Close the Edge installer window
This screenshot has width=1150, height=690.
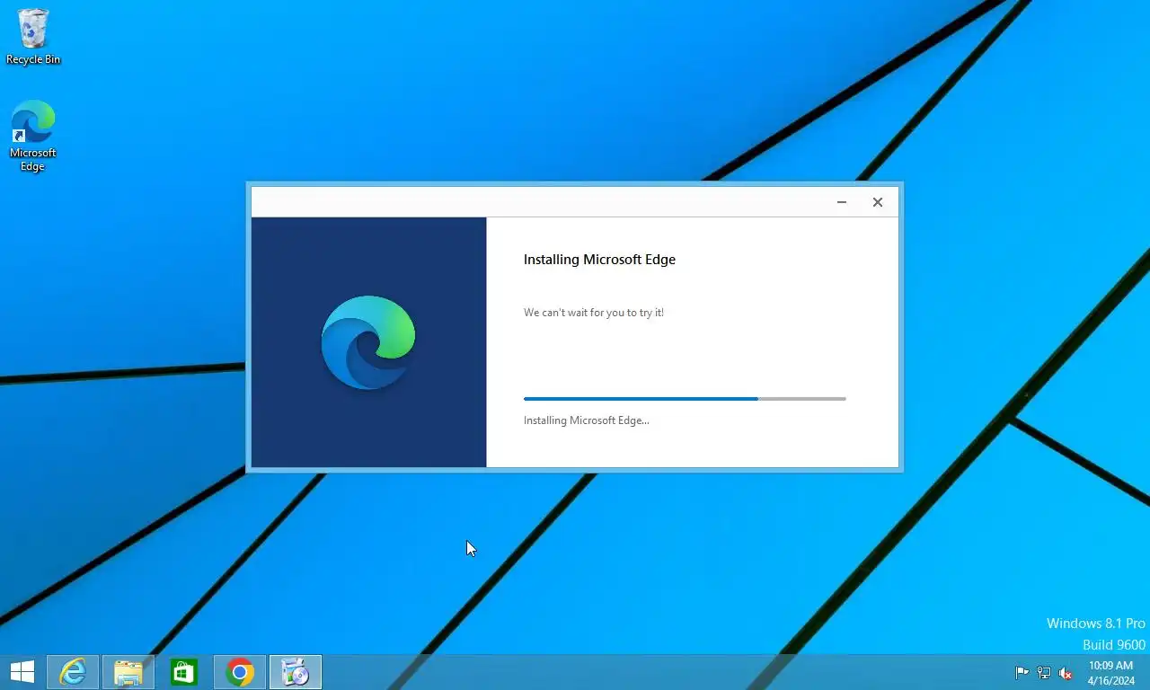tap(878, 202)
